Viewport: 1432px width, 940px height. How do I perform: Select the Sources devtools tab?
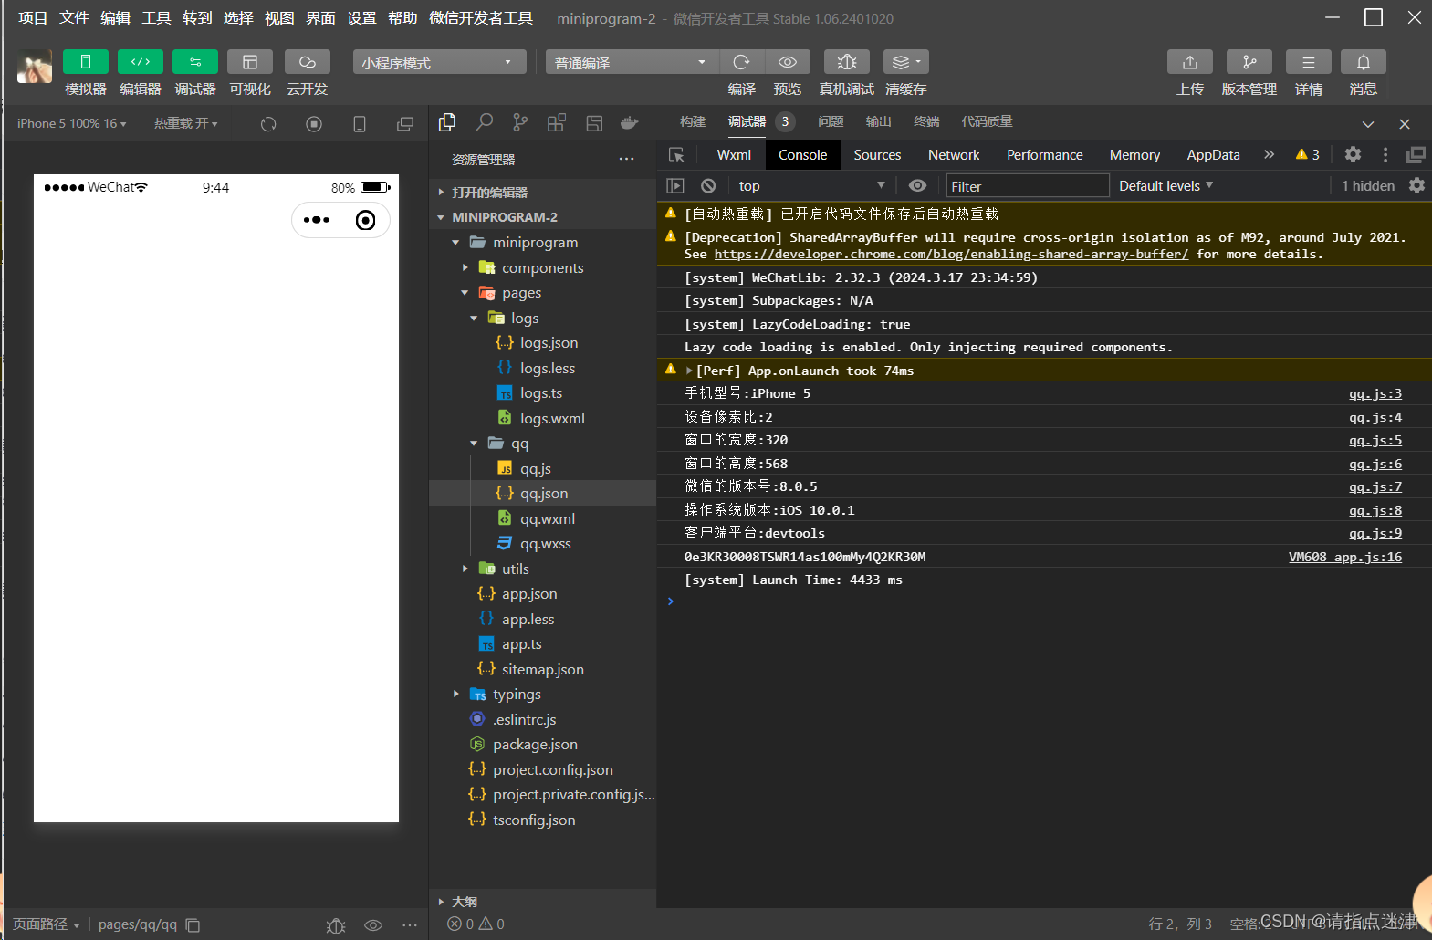click(x=877, y=155)
